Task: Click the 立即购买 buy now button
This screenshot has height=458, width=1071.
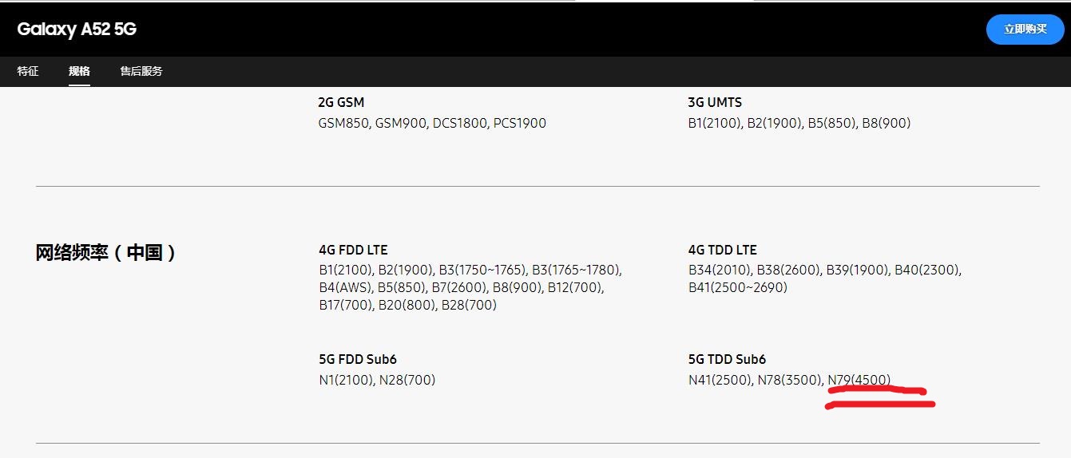Action: pyautogui.click(x=1025, y=29)
